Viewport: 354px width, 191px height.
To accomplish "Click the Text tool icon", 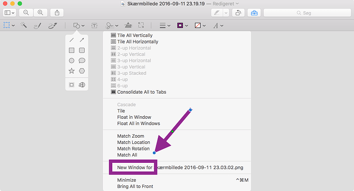I will point(94,26).
